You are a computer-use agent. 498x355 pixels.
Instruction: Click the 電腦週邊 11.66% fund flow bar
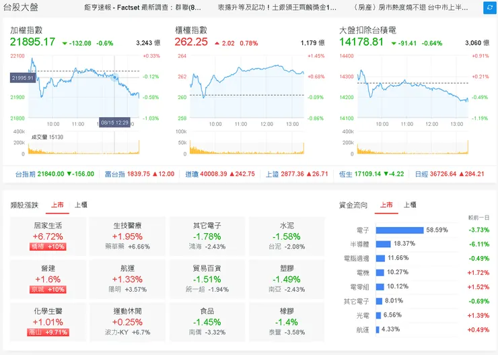click(380, 259)
